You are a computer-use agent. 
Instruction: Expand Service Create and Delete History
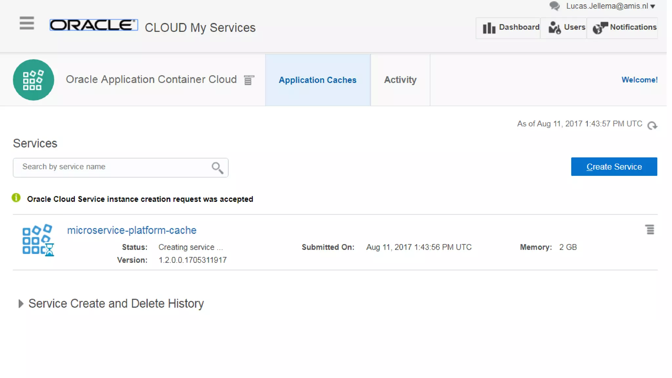point(21,304)
